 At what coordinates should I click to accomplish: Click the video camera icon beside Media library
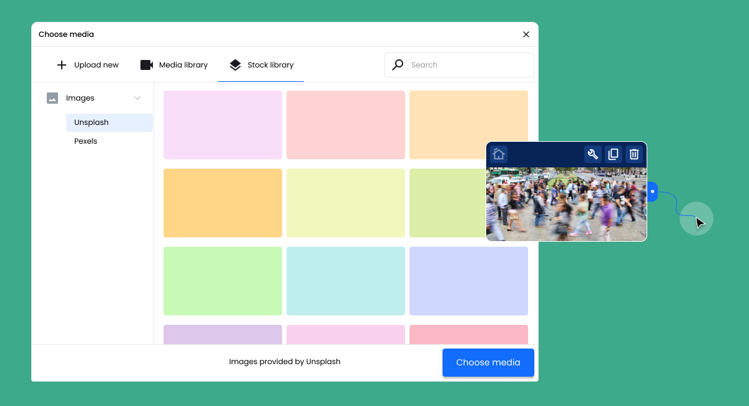click(146, 64)
